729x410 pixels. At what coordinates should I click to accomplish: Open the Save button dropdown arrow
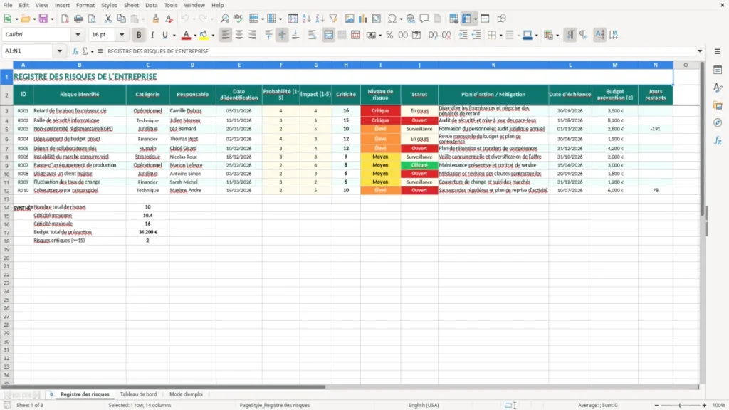pos(52,19)
